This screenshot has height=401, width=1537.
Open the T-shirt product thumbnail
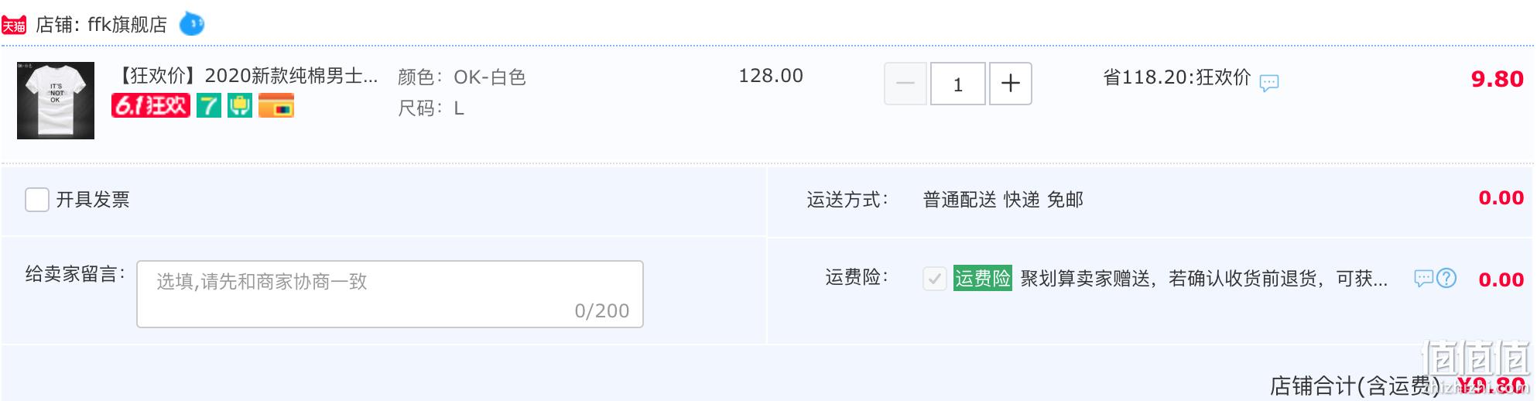point(56,101)
